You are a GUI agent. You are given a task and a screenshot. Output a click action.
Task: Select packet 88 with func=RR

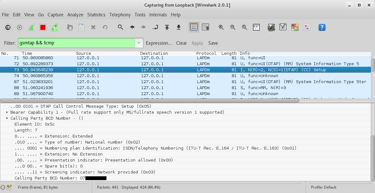pos(185,88)
